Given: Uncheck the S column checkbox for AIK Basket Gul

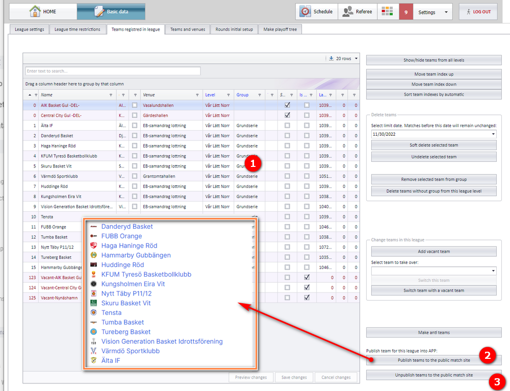Looking at the screenshot, I should [287, 105].
